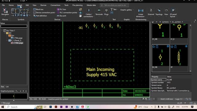Open the Topology insert option

click(159, 12)
